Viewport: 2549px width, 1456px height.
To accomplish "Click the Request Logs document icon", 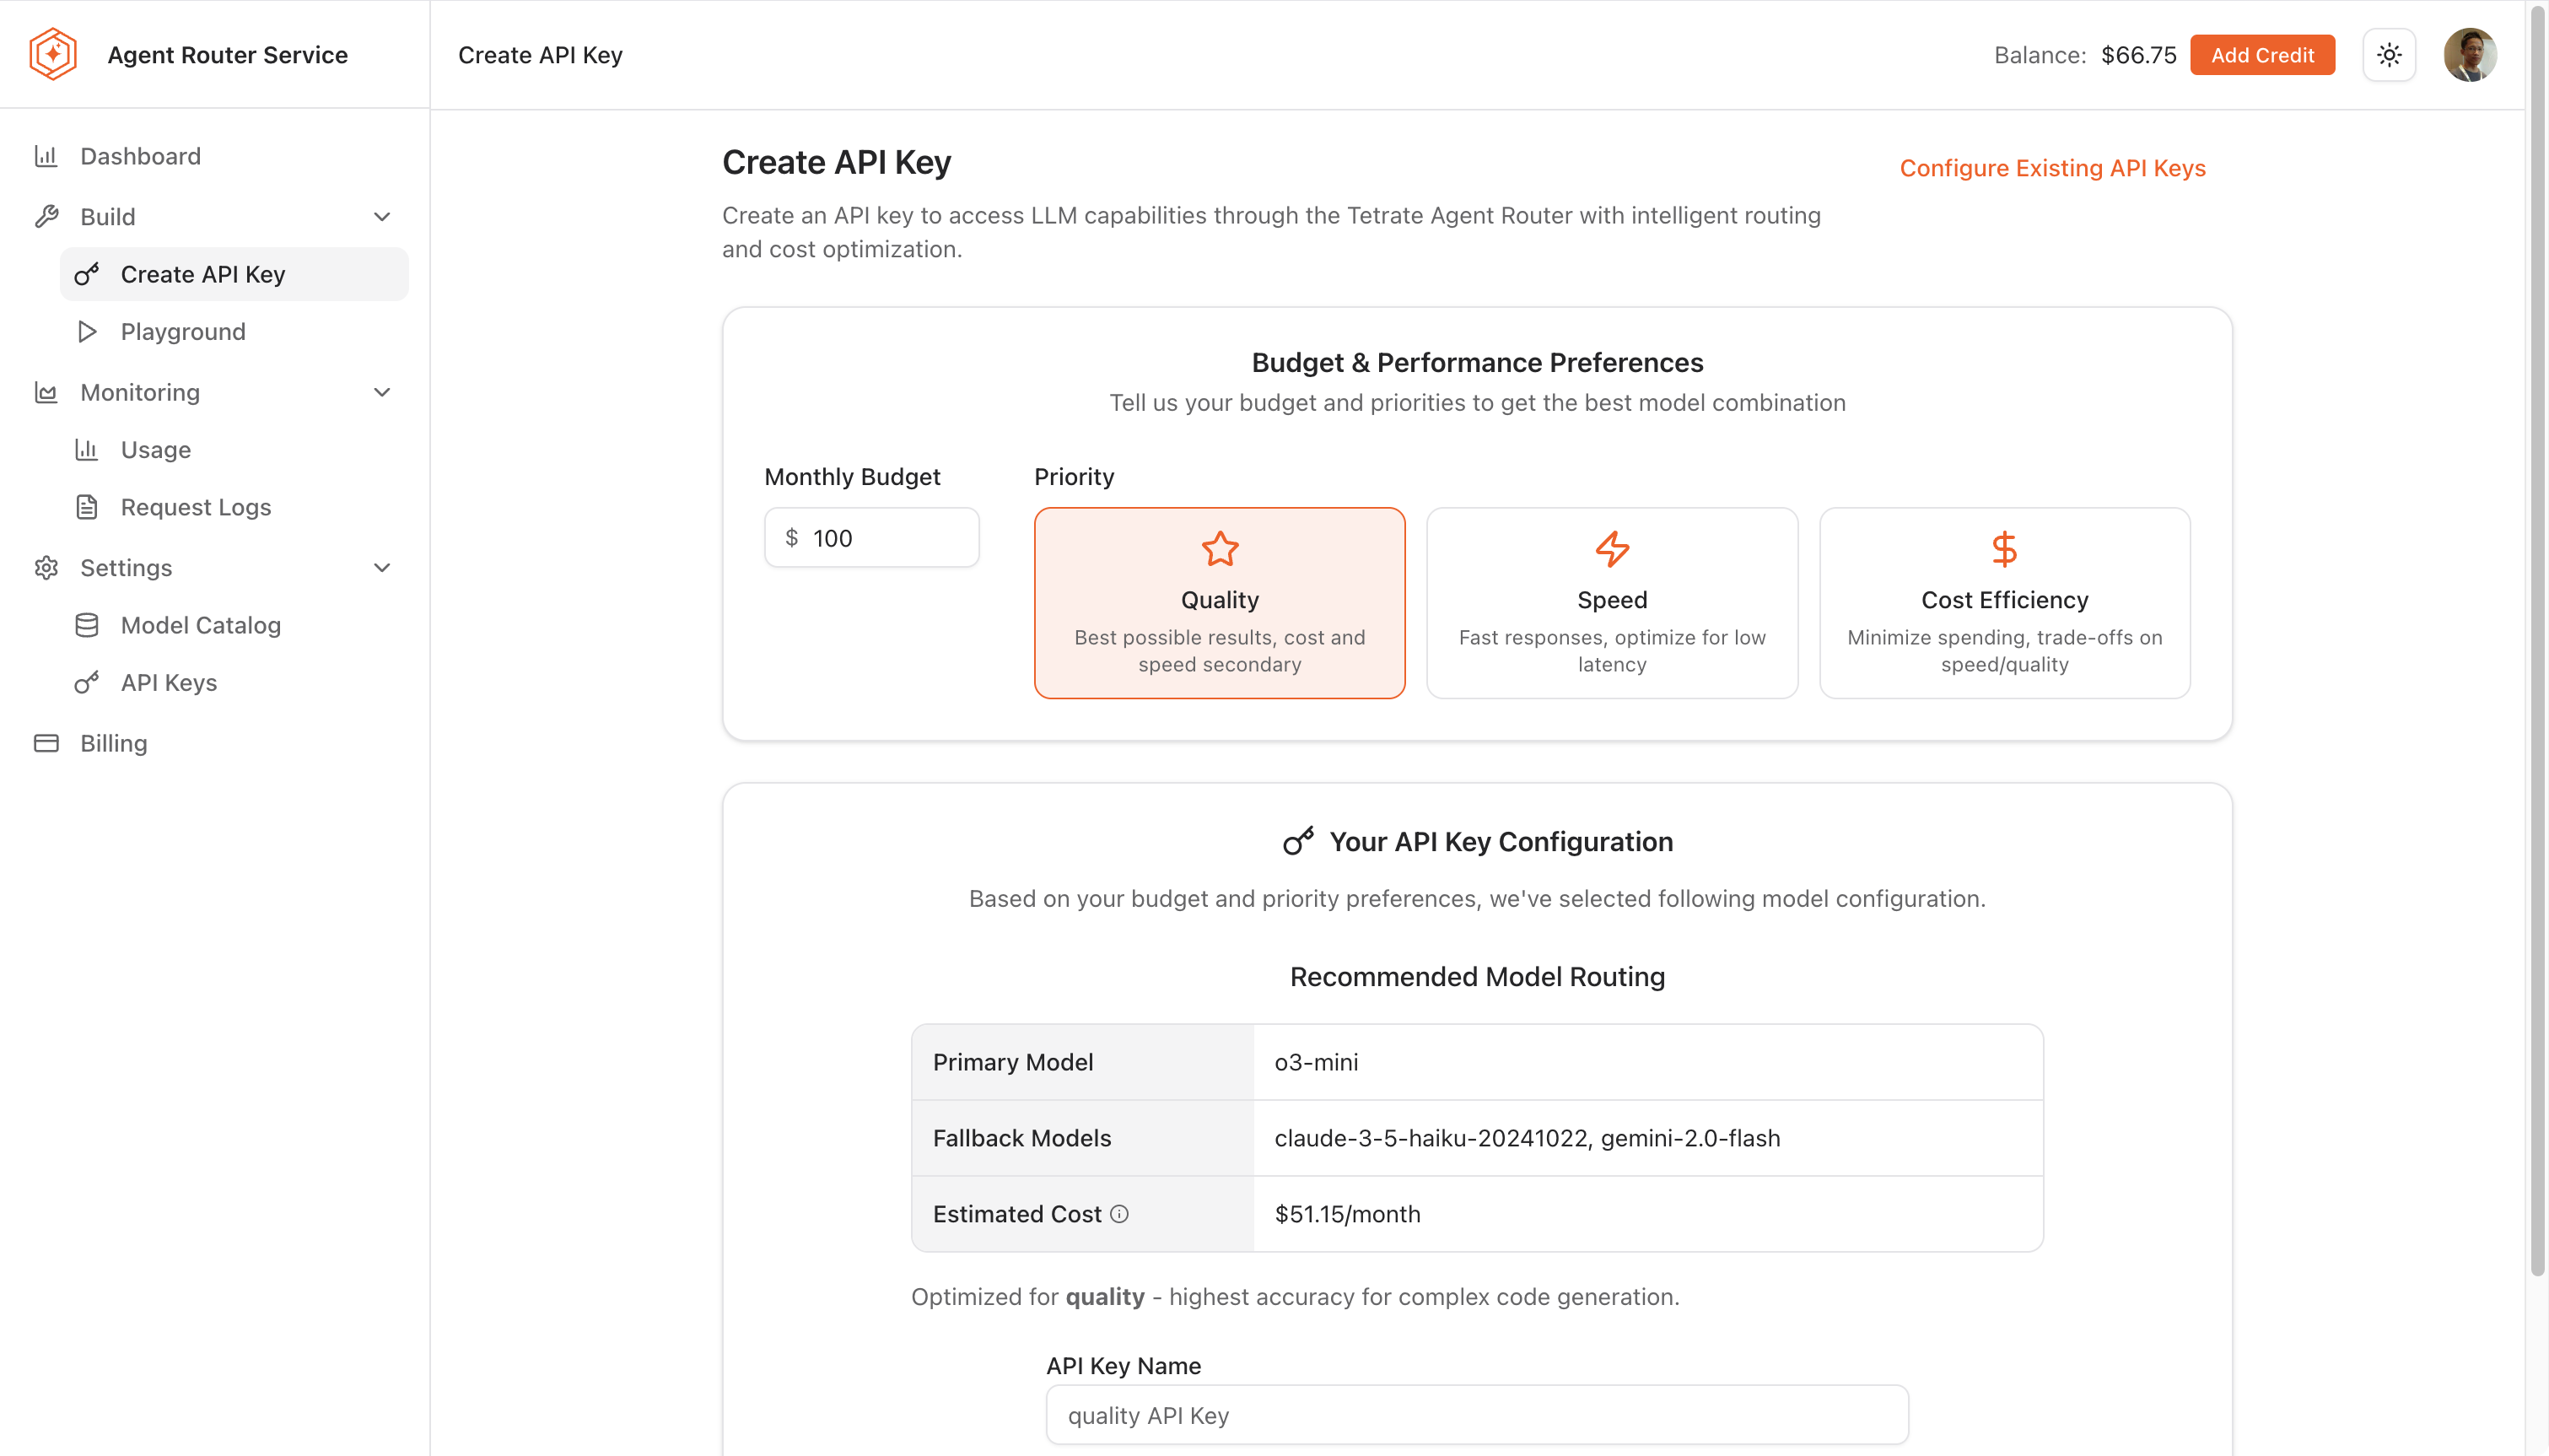I will 87,507.
